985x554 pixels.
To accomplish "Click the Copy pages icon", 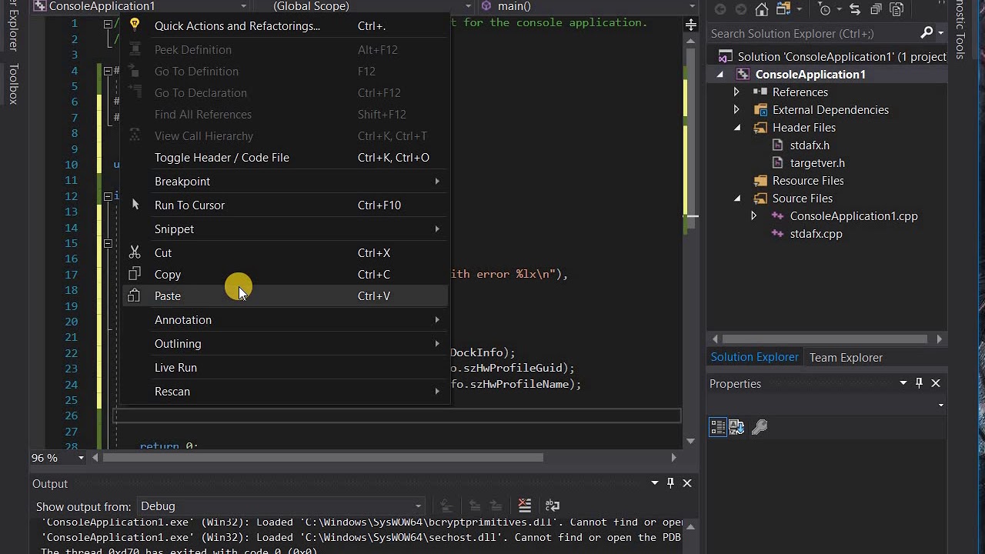I will click(x=135, y=274).
